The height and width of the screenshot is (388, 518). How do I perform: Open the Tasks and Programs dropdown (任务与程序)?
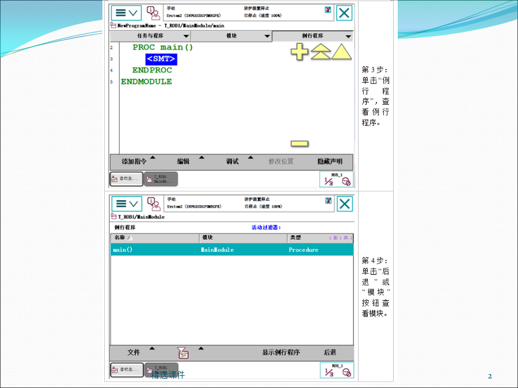(150, 36)
